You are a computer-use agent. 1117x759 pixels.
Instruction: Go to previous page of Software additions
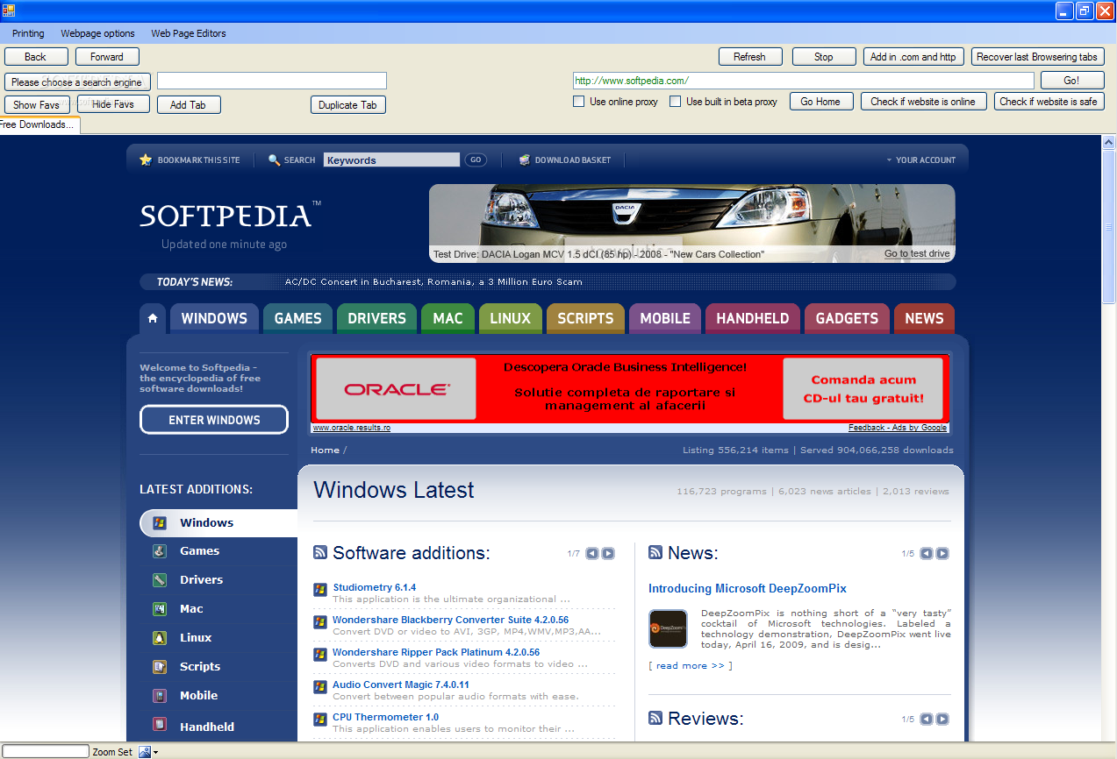[x=592, y=553]
